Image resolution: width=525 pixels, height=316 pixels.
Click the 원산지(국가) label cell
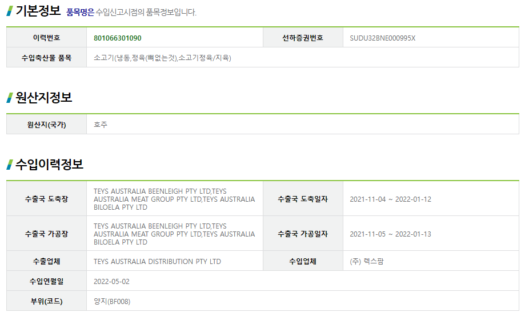(46, 125)
